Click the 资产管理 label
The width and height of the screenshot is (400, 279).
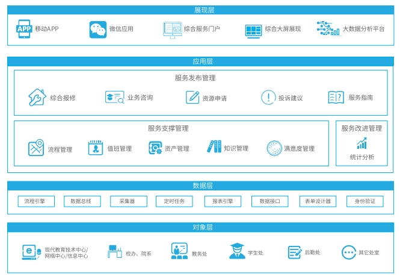(177, 148)
